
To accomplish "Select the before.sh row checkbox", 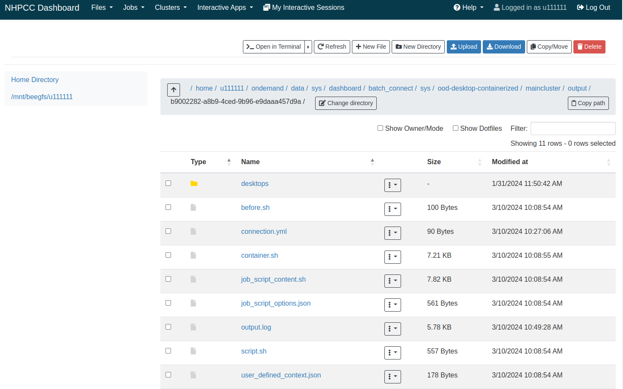I will 168,207.
